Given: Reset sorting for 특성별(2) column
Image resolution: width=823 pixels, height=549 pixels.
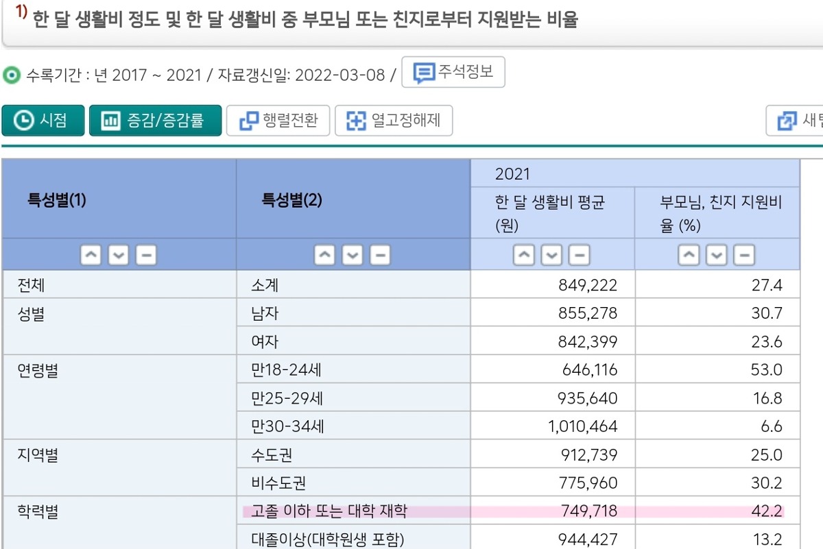Looking at the screenshot, I should (x=380, y=255).
